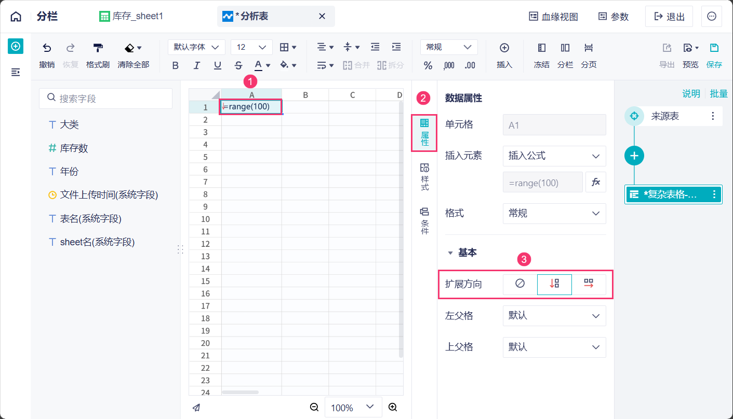
Task: Open the lineage view (血缘视图)
Action: click(553, 17)
